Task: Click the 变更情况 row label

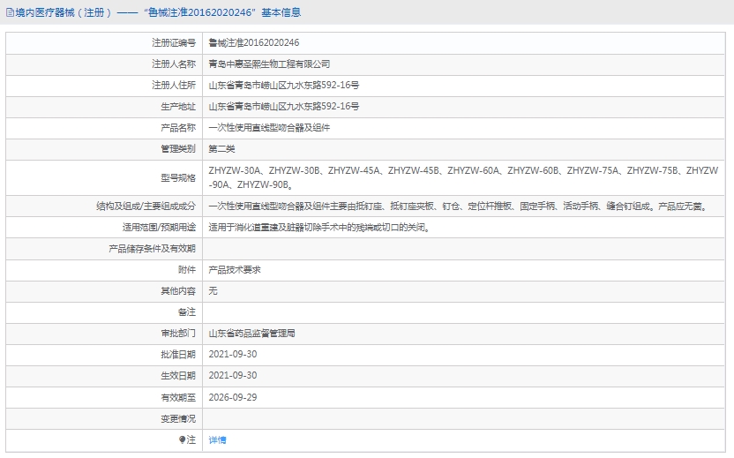Action: (177, 418)
